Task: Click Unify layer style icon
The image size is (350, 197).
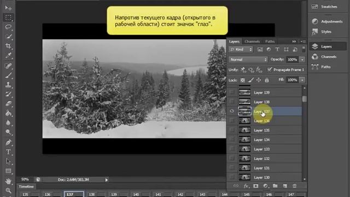Action: [x=259, y=70]
